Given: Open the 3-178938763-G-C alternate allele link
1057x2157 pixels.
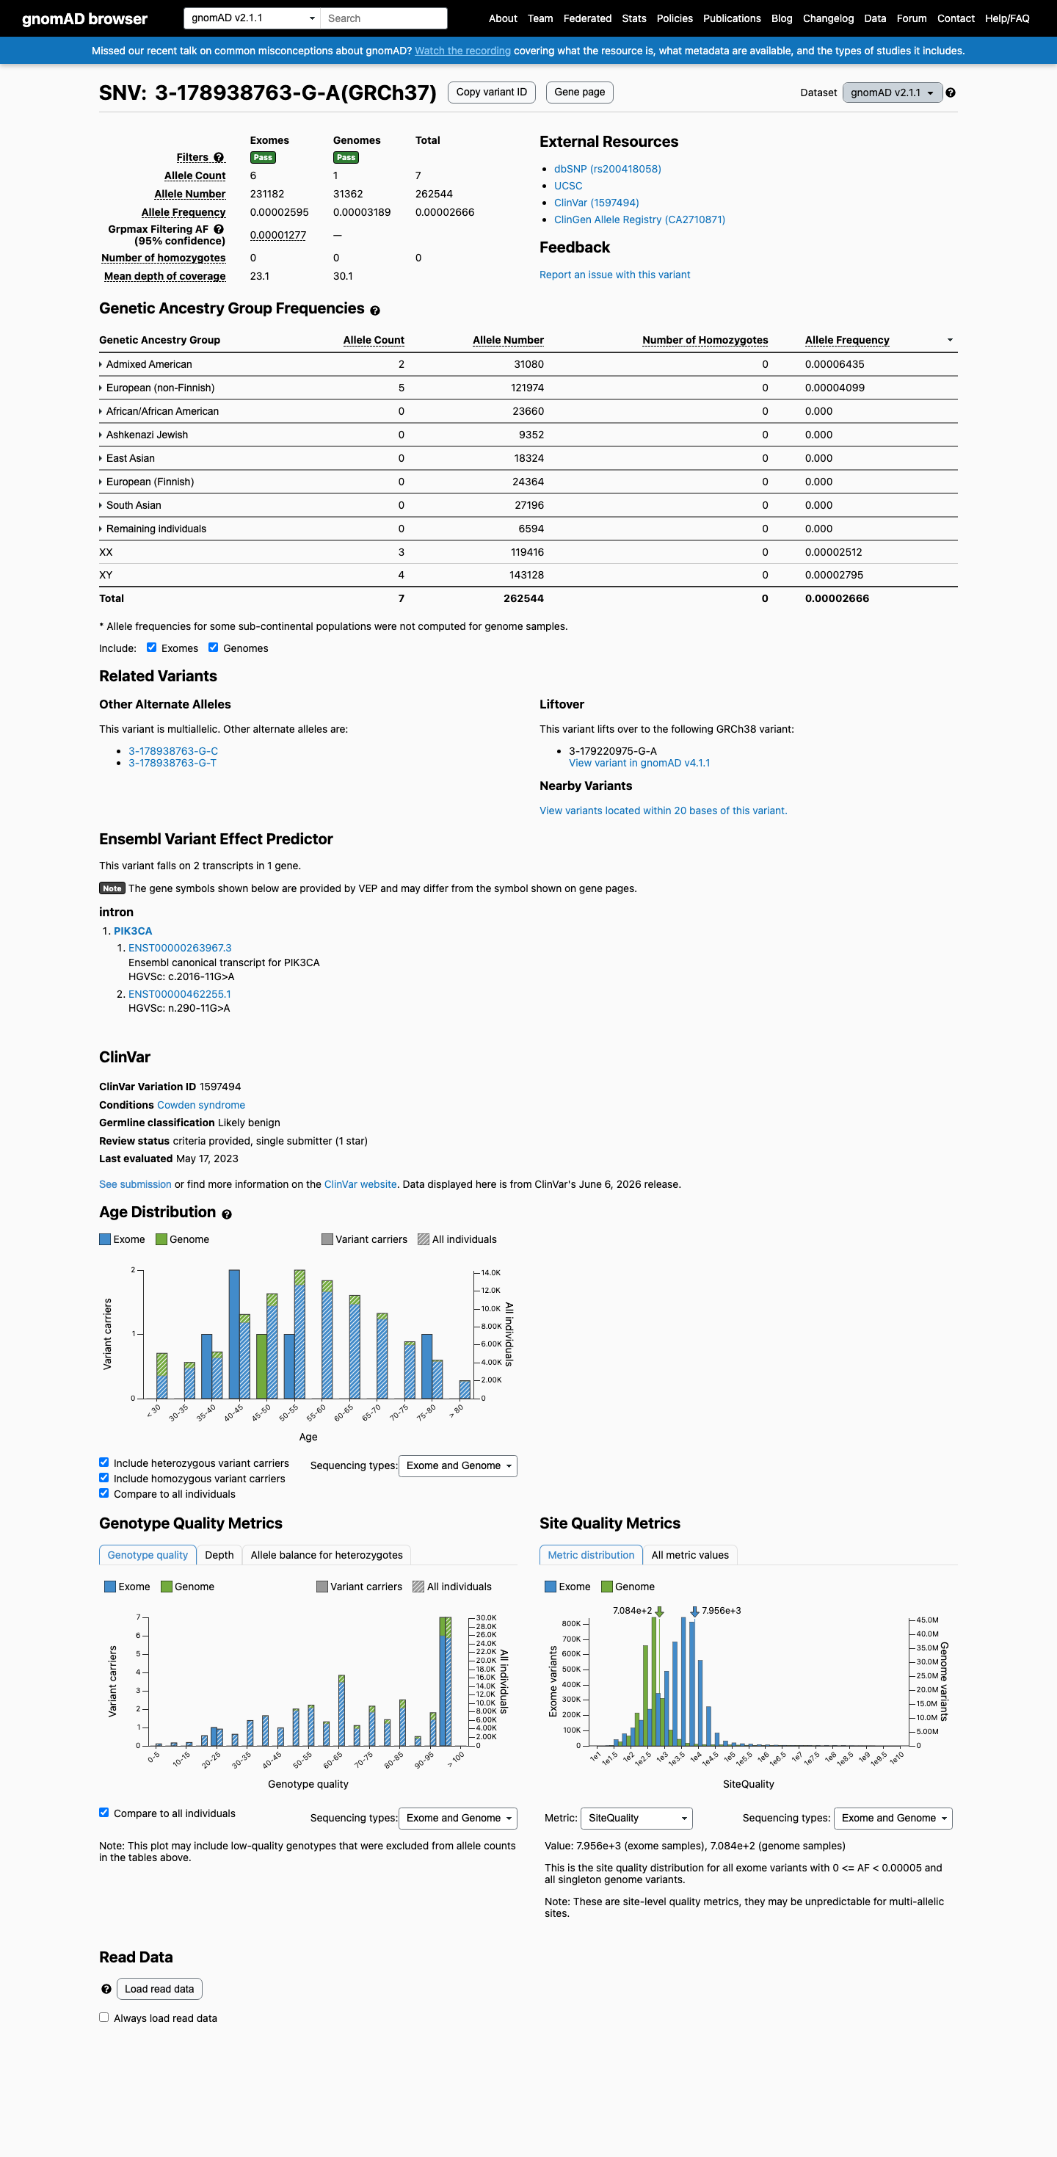Looking at the screenshot, I should [173, 751].
